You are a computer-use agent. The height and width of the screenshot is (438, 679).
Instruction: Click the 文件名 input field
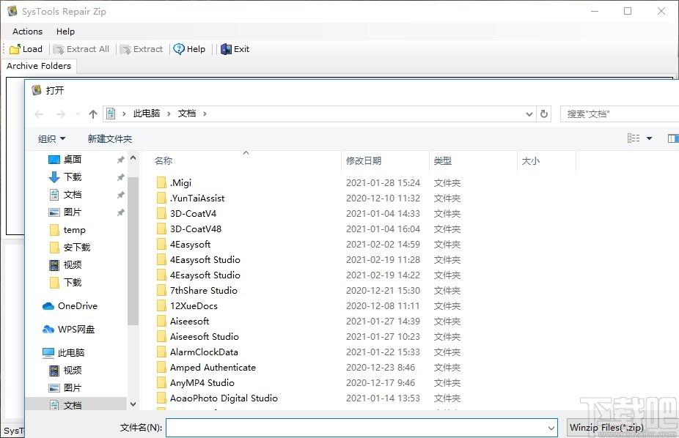click(x=356, y=428)
